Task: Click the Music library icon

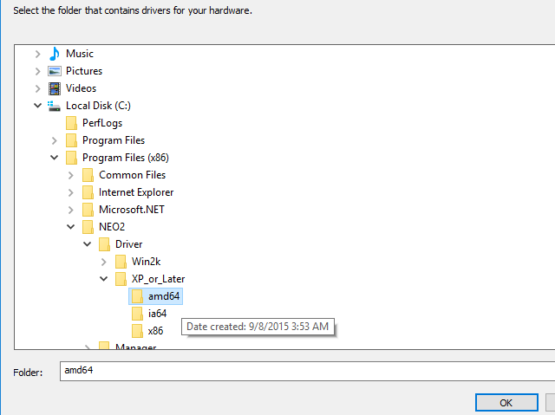Action: pos(55,54)
